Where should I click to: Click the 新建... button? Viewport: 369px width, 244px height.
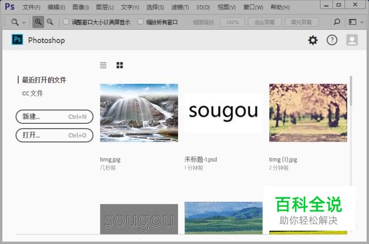click(x=54, y=116)
